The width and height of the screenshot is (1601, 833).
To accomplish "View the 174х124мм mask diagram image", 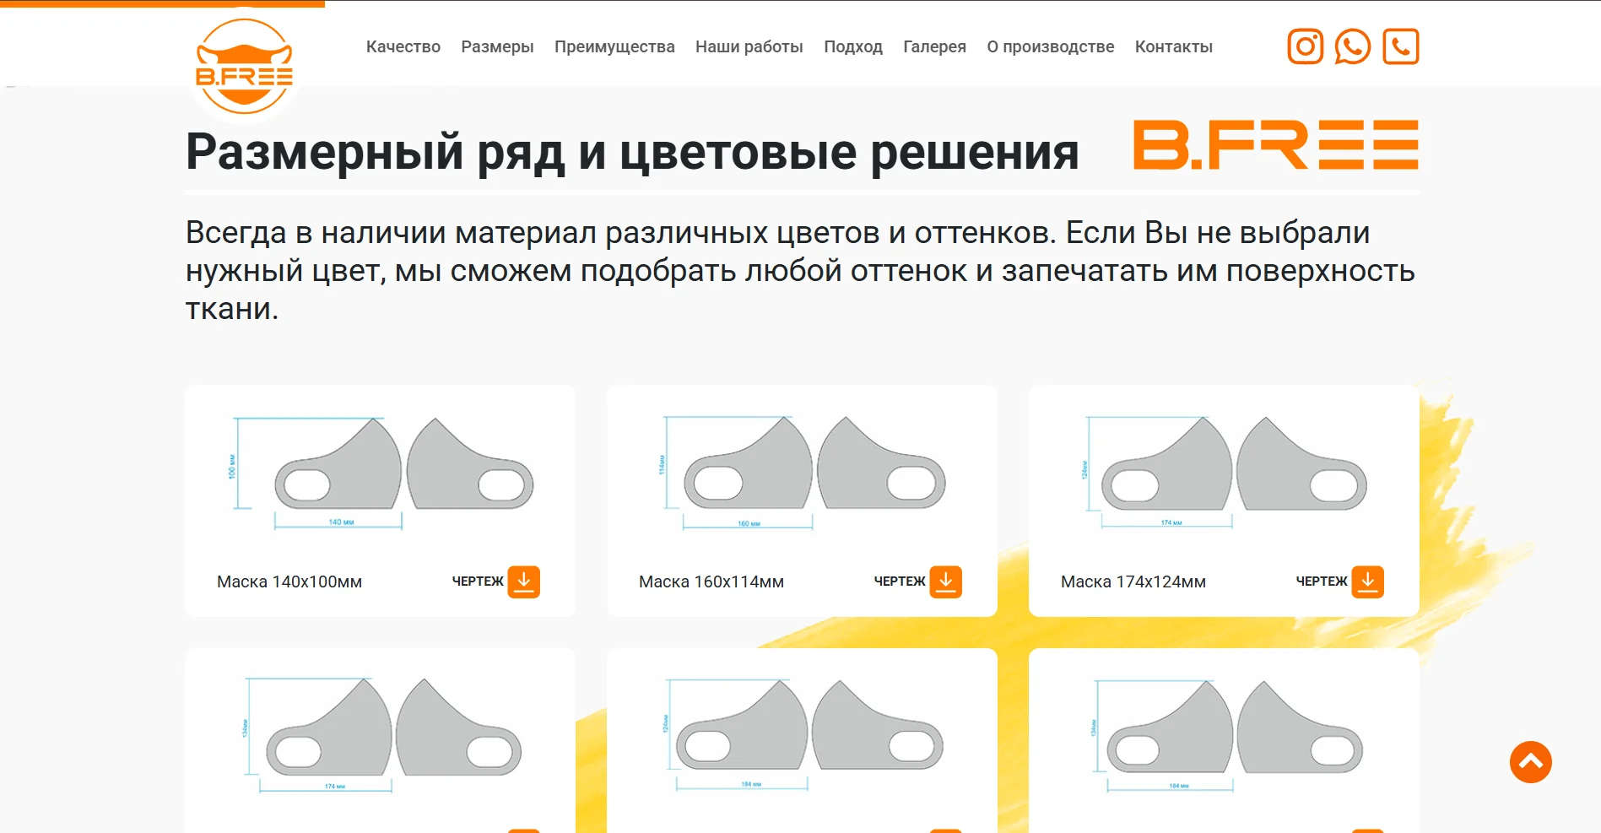I will coord(1225,473).
